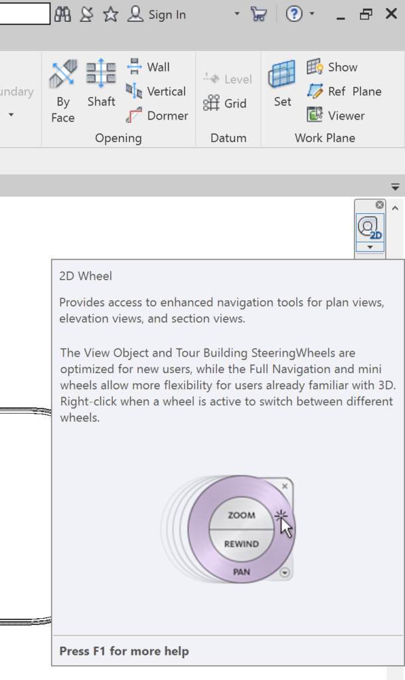Click the search input field
This screenshot has height=680, width=405.
25,14
